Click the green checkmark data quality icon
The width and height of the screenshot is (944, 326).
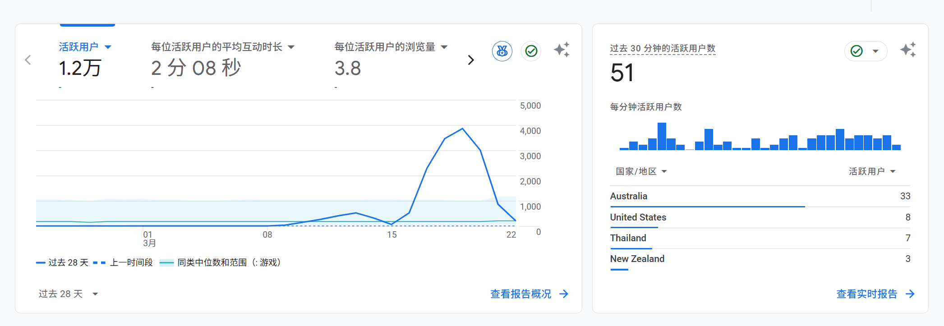tap(531, 51)
